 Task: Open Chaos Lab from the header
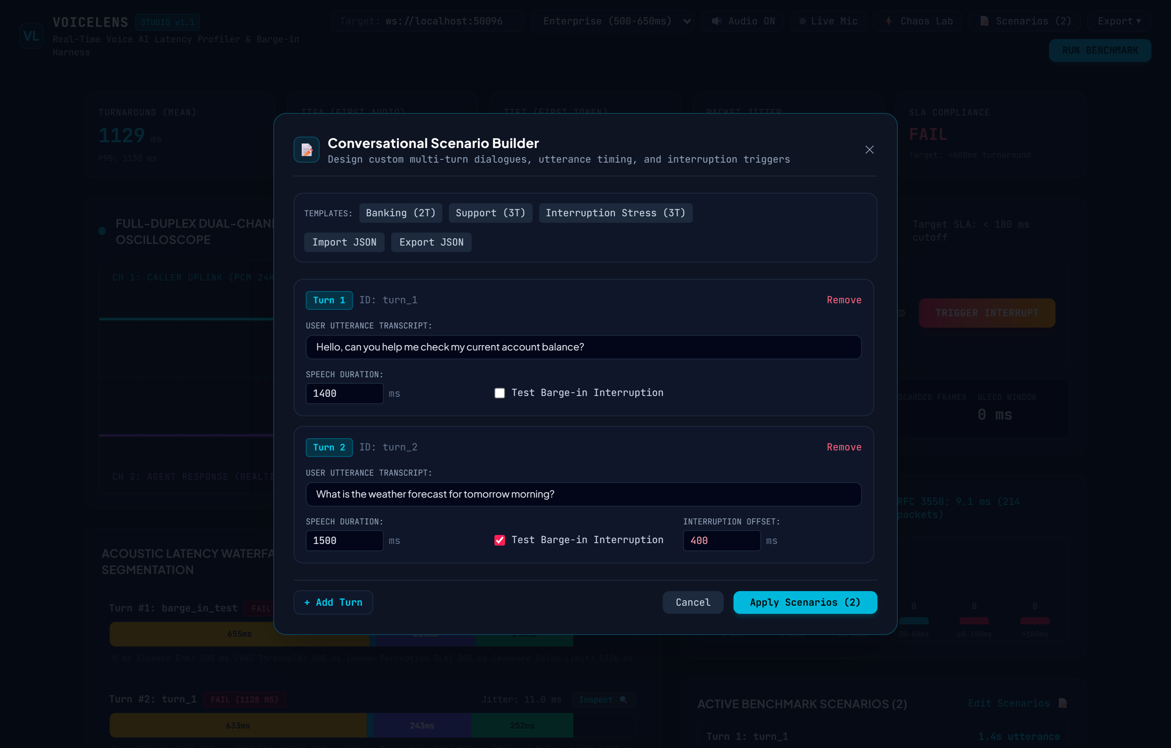(x=918, y=22)
